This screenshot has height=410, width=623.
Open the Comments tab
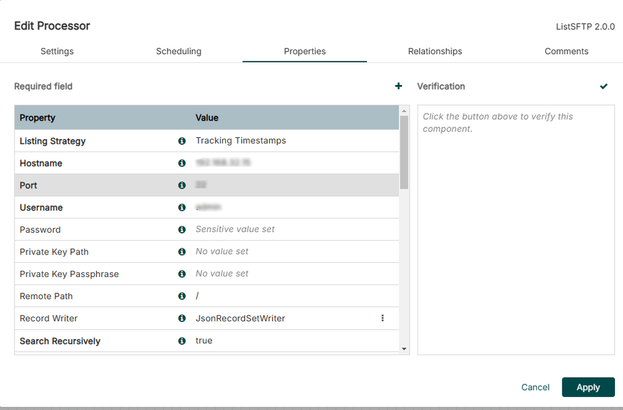coord(566,51)
